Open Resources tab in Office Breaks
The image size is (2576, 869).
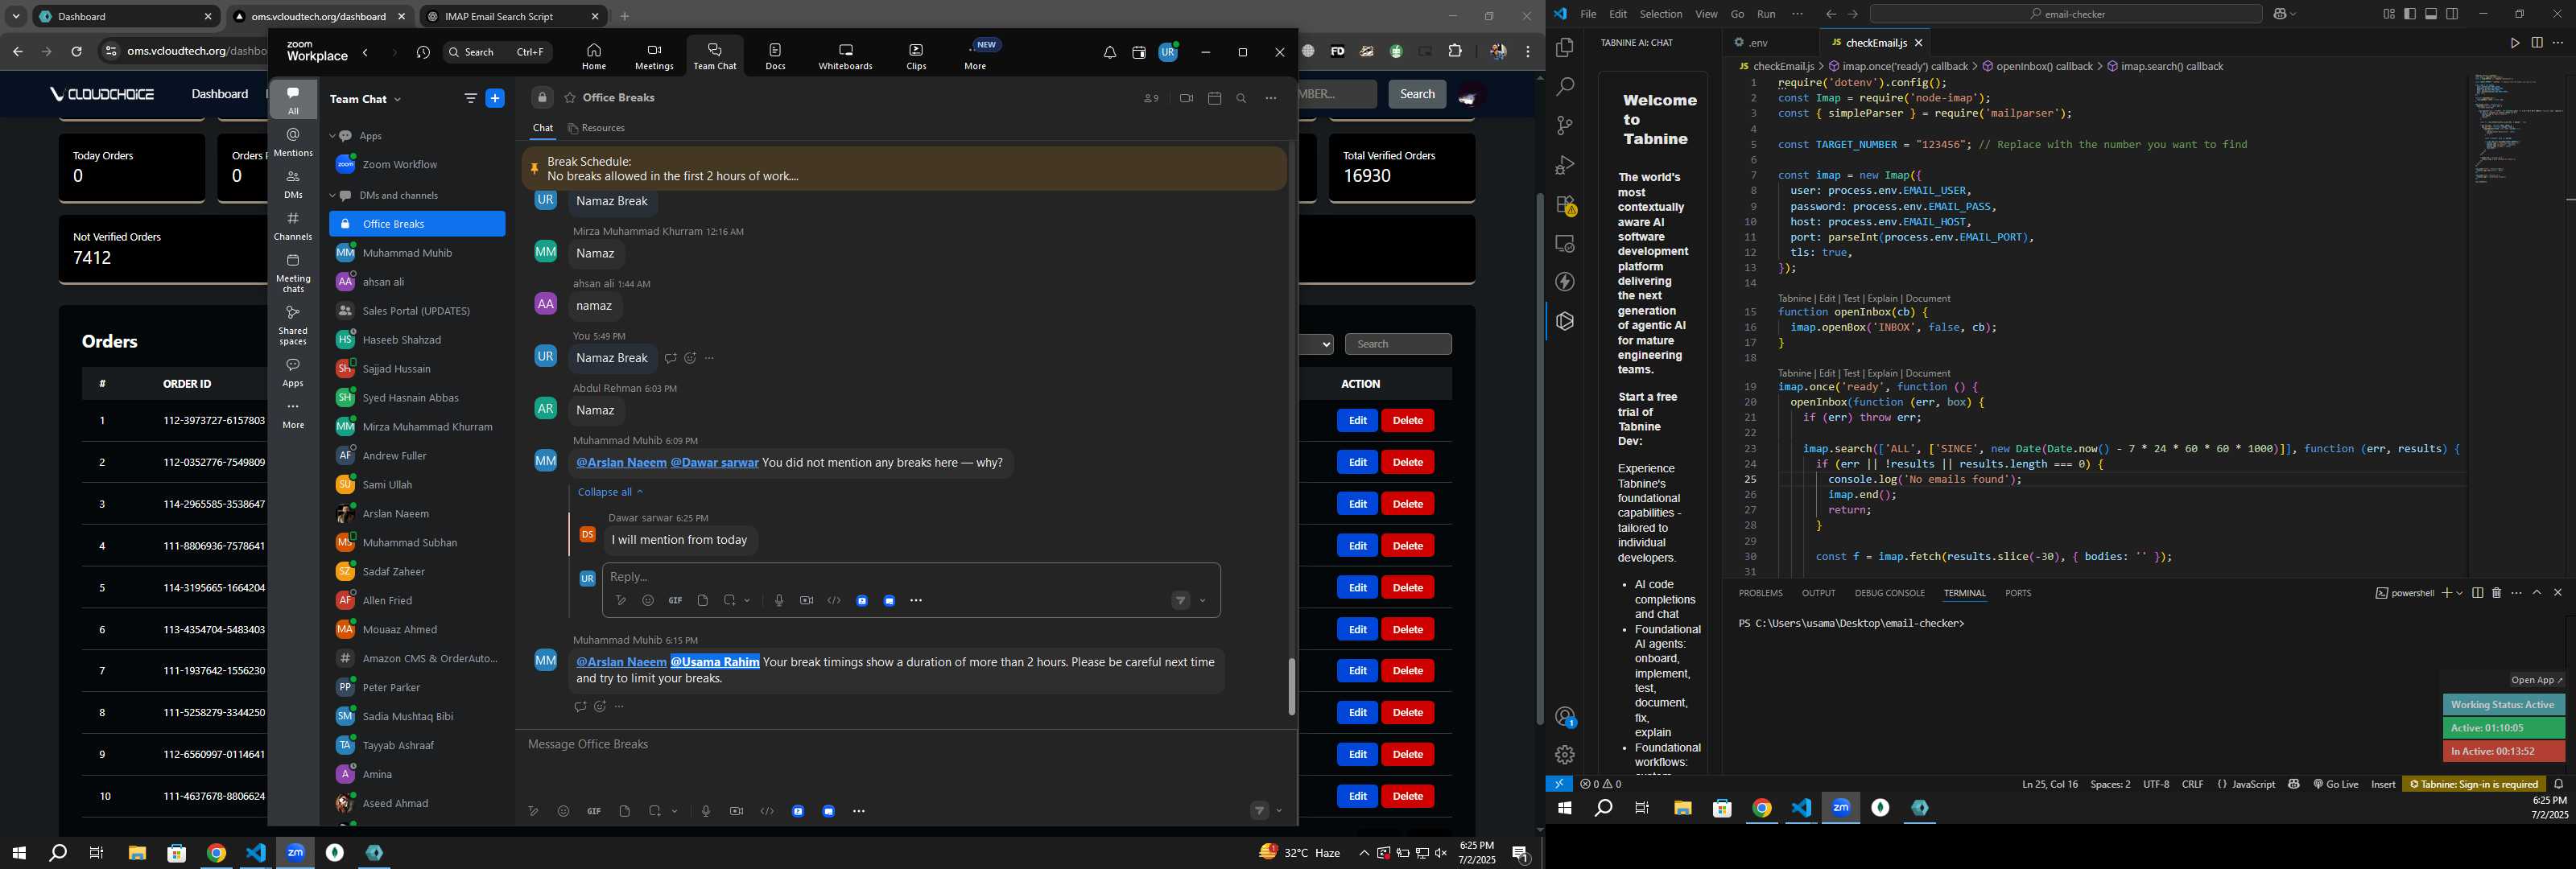pos(596,128)
